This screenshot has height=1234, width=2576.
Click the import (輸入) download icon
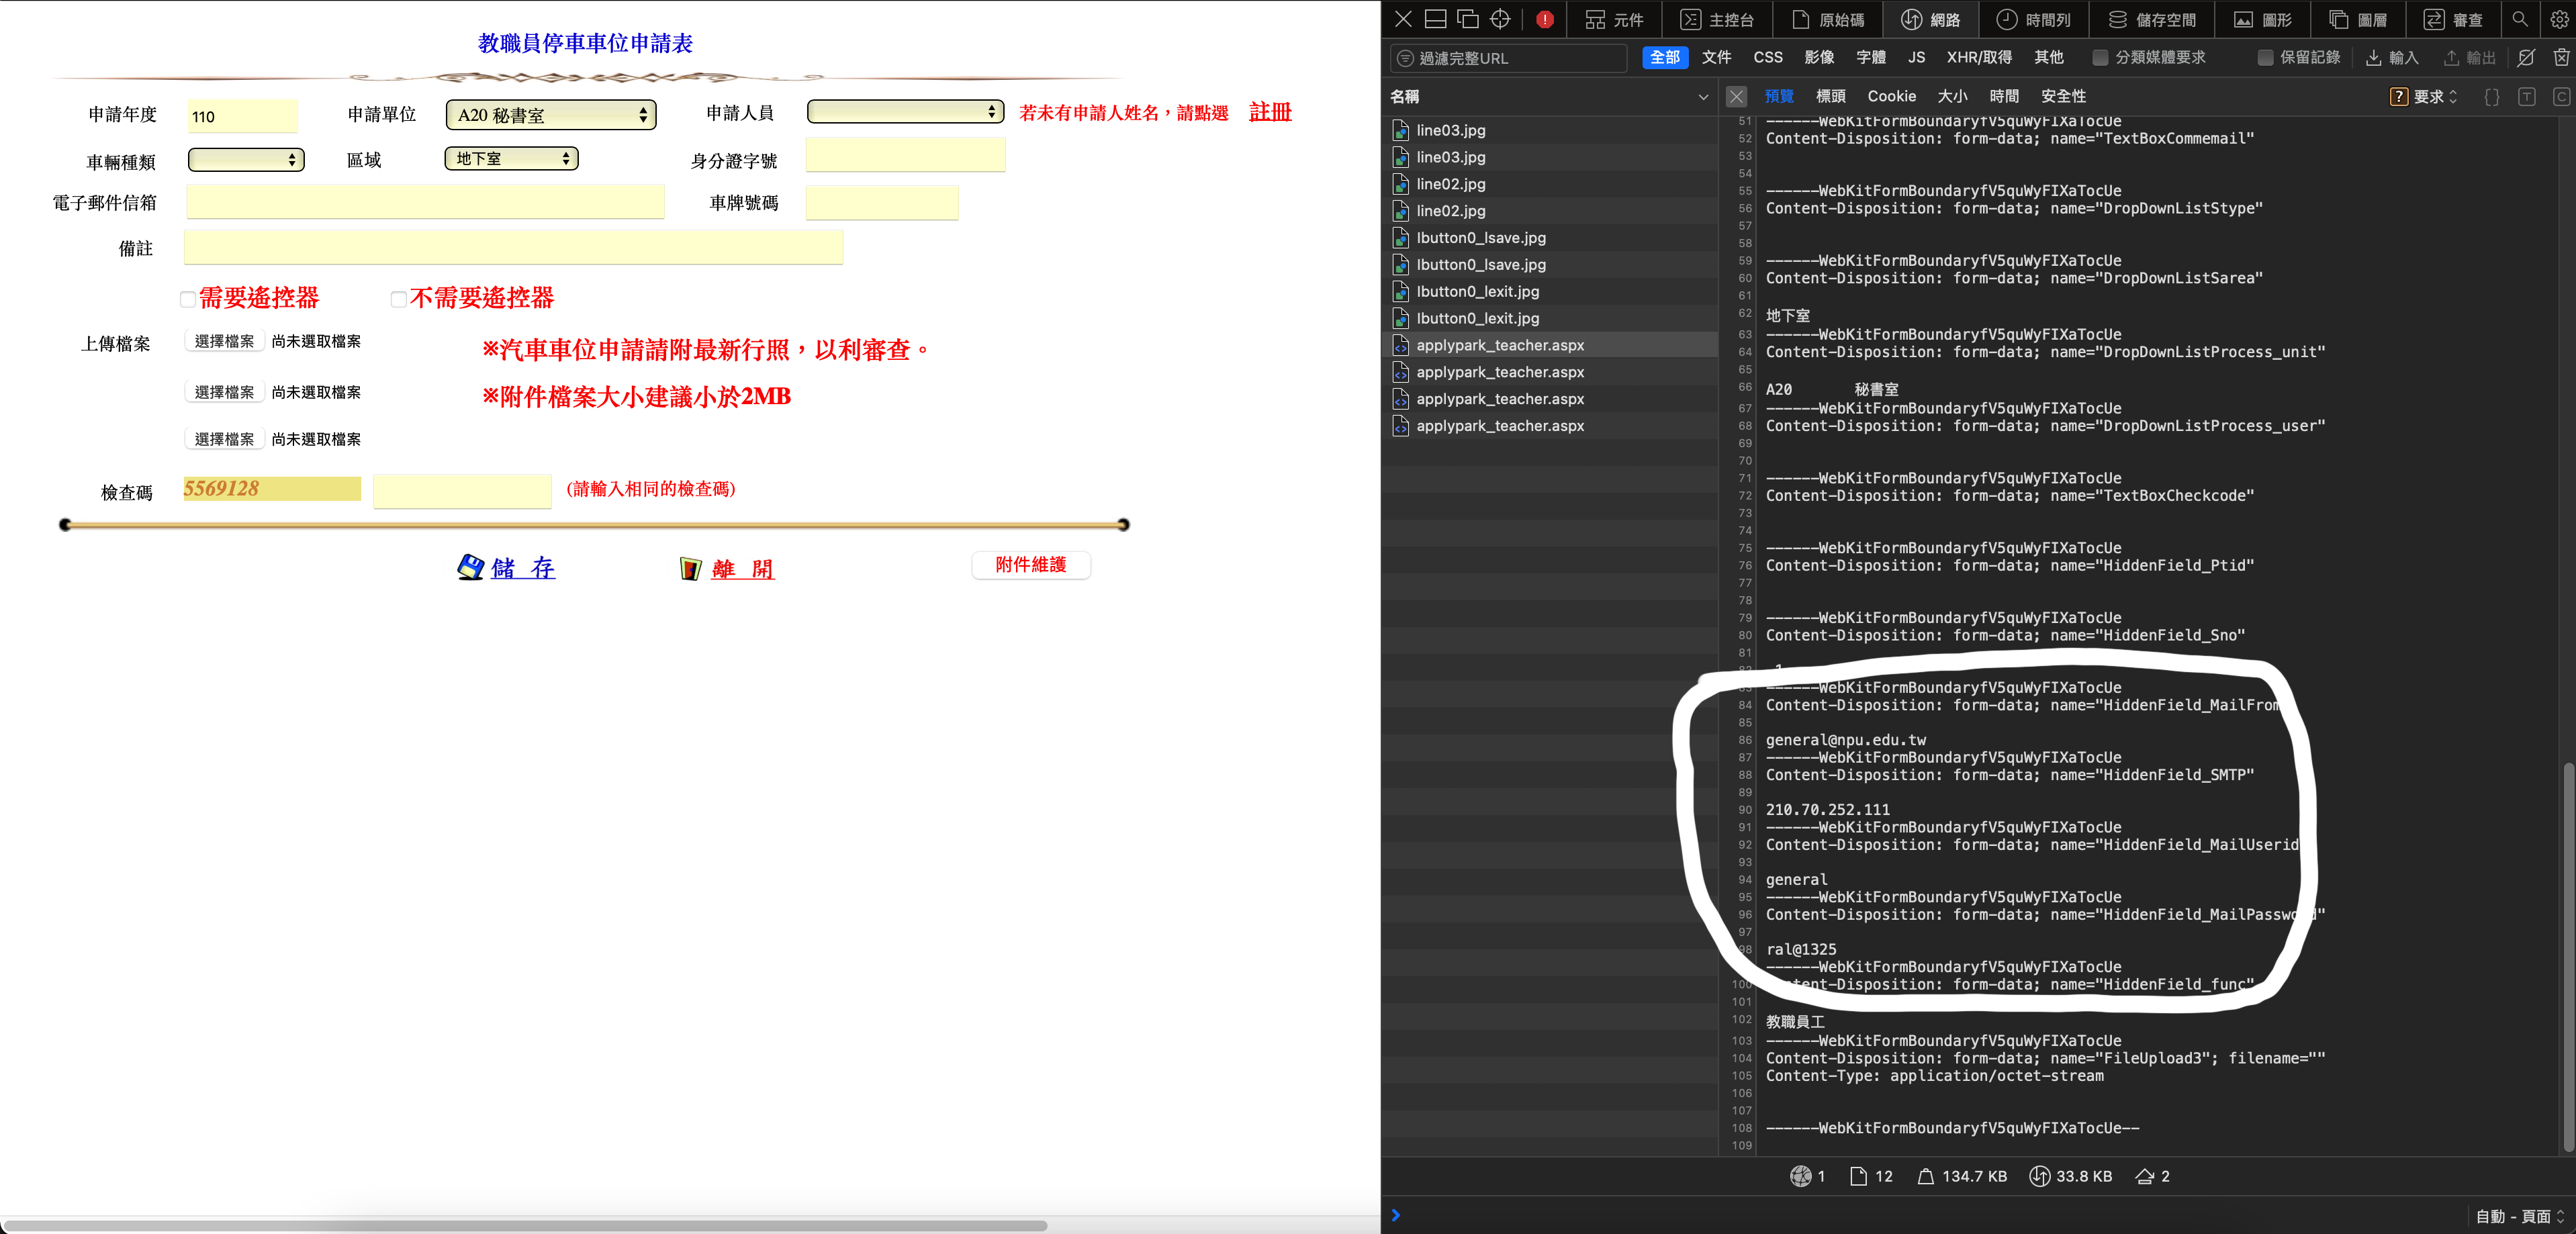(x=2373, y=57)
